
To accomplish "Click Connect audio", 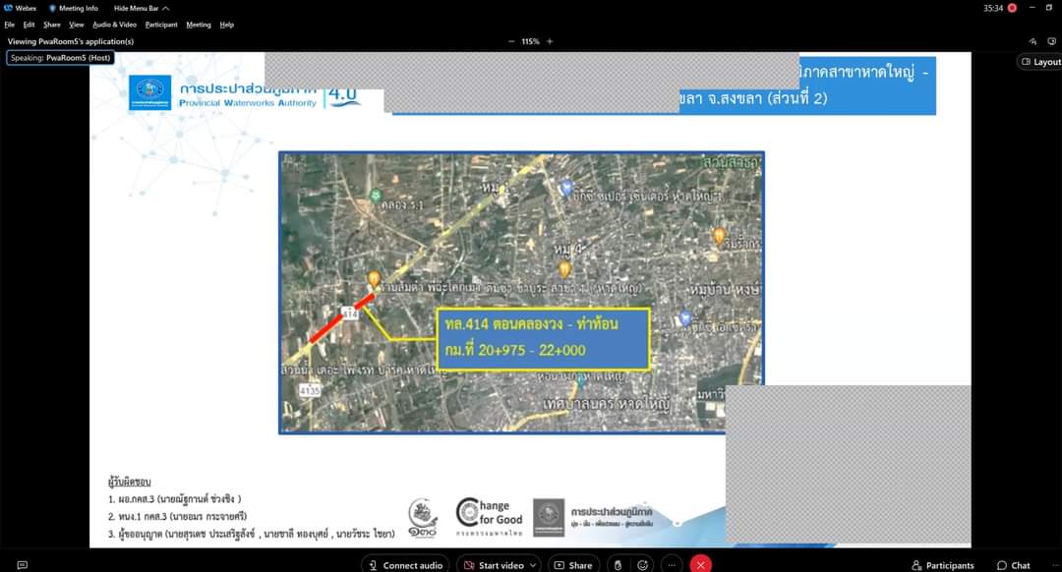I will coord(406,564).
